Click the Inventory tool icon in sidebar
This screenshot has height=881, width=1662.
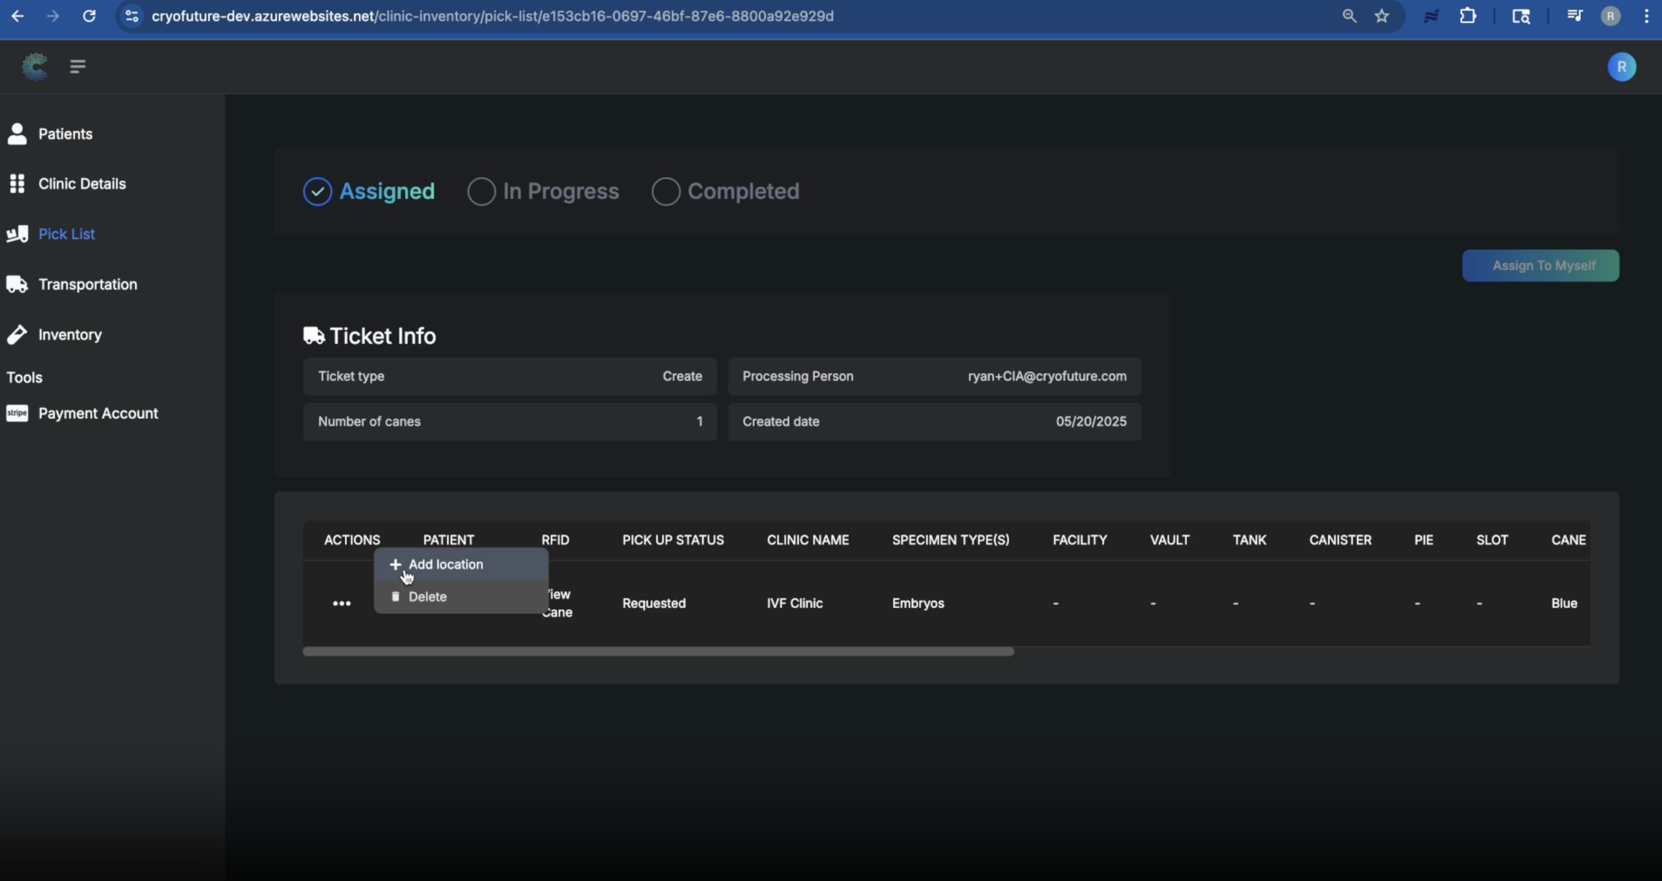(17, 334)
